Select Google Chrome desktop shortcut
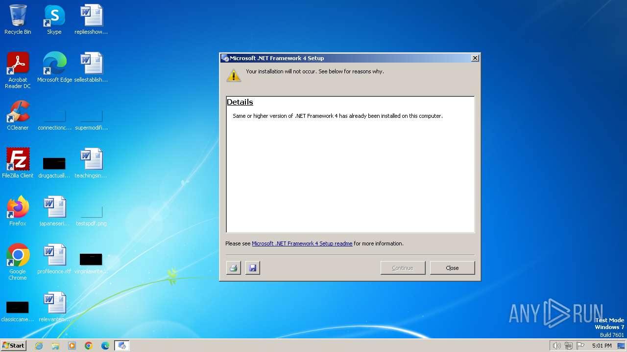Viewport: 627px width, 352px height. (x=18, y=262)
